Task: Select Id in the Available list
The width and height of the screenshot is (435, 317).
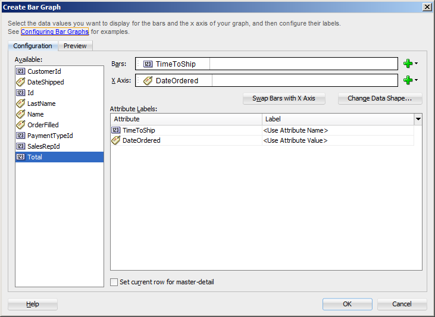Action: [x=60, y=93]
